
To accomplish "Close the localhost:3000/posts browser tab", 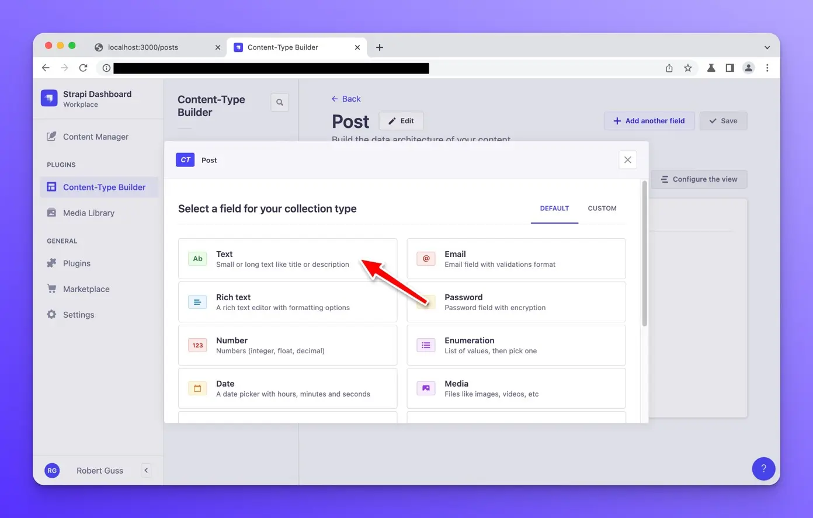I will click(x=218, y=47).
